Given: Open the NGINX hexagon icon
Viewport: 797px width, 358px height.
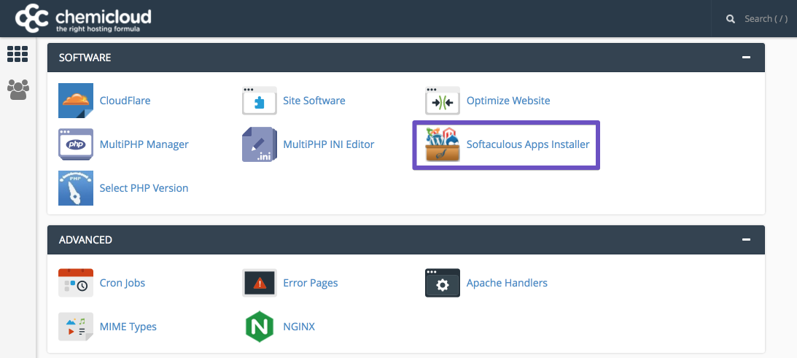Looking at the screenshot, I should [x=260, y=327].
